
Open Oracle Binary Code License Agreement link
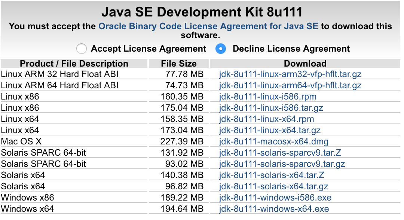point(208,27)
